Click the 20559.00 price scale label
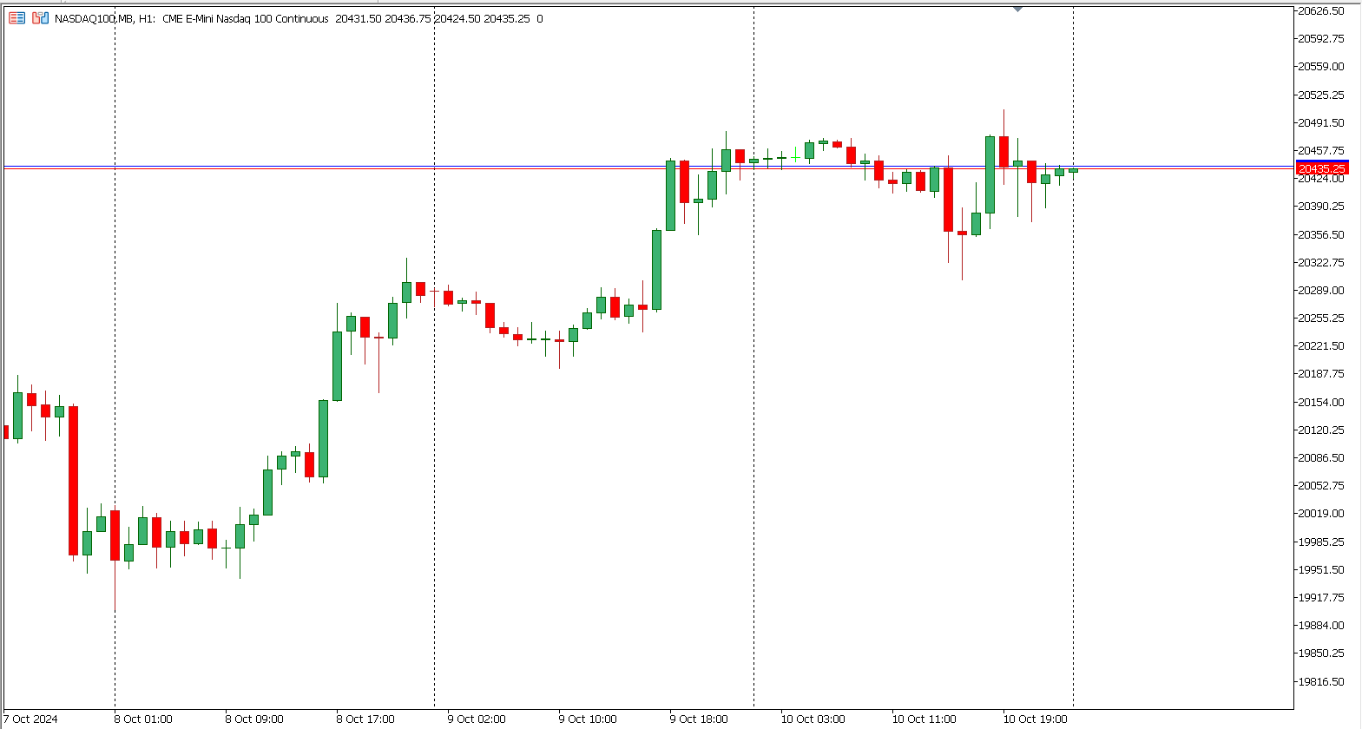Screen dimensions: 1362x729 pyautogui.click(x=1320, y=66)
